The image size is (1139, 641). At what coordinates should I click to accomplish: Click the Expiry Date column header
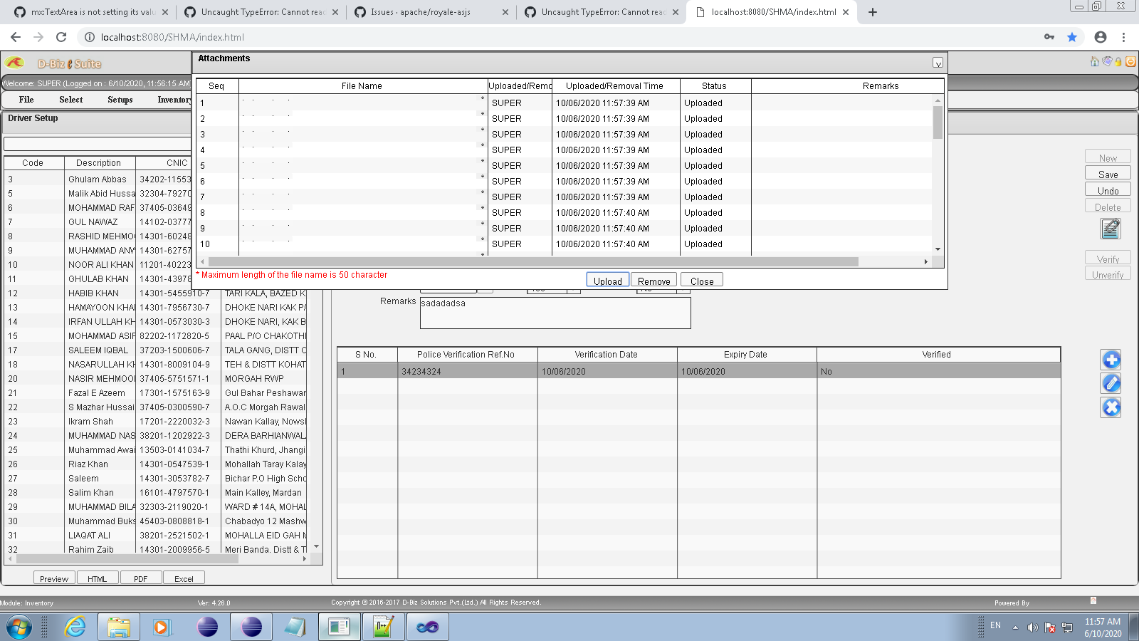click(746, 354)
